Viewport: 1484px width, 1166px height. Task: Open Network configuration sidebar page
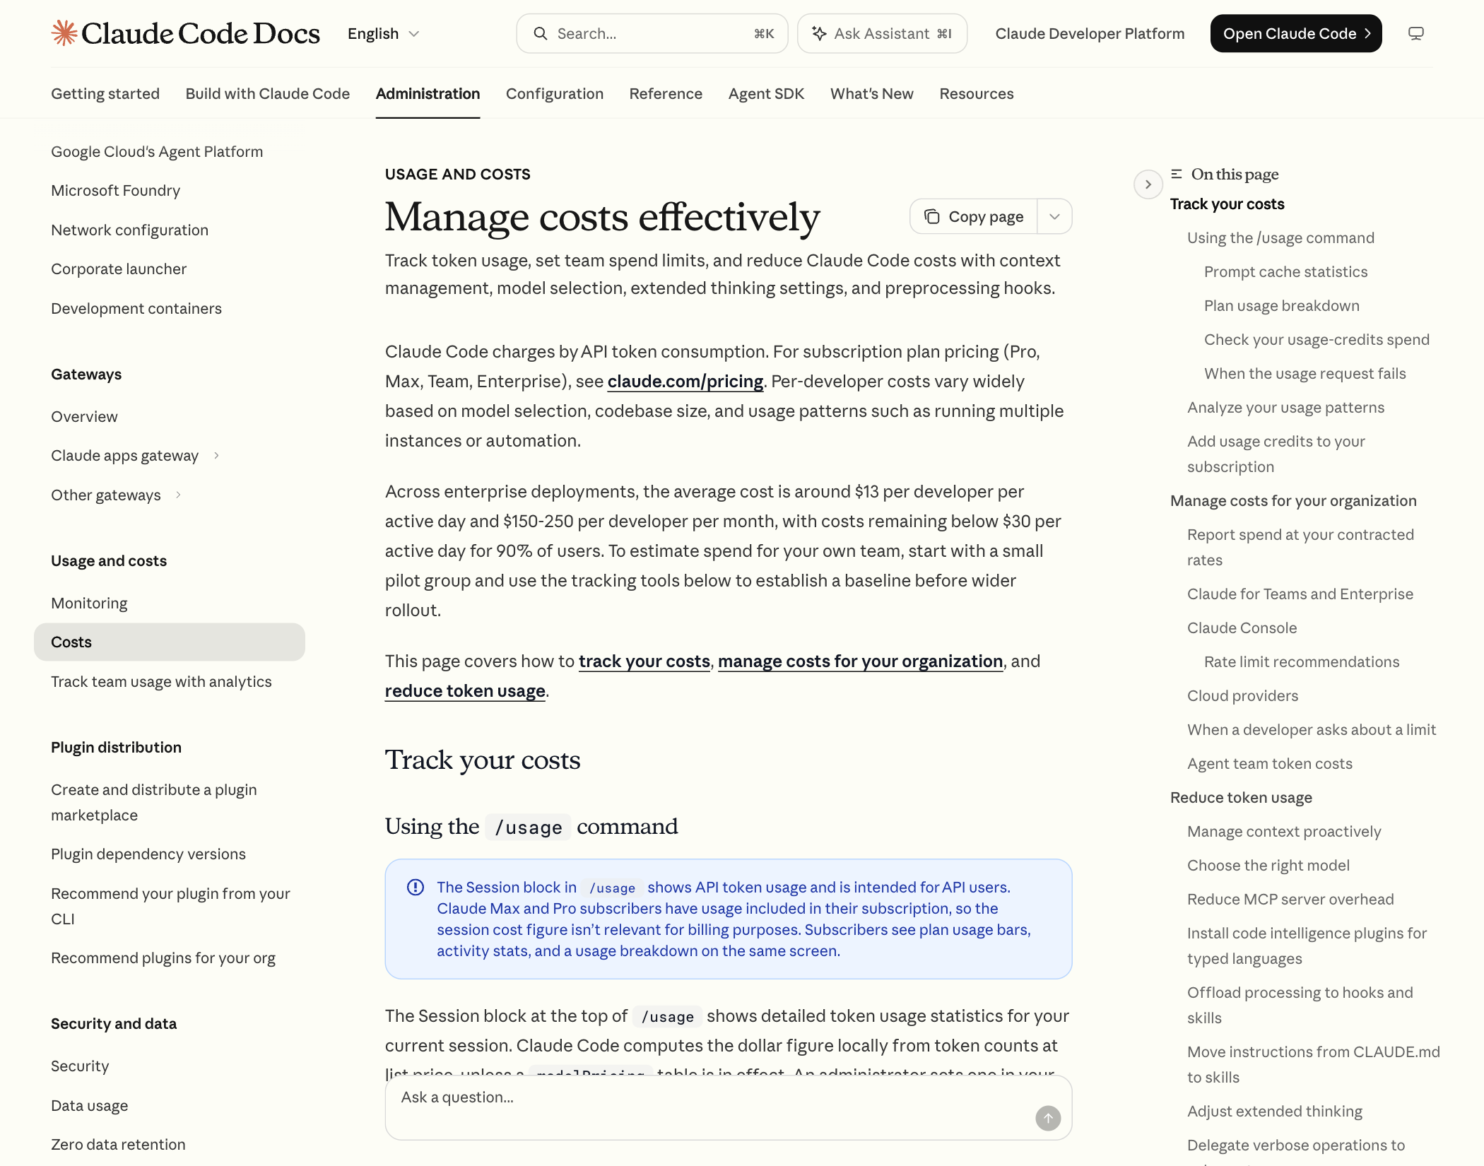[129, 230]
